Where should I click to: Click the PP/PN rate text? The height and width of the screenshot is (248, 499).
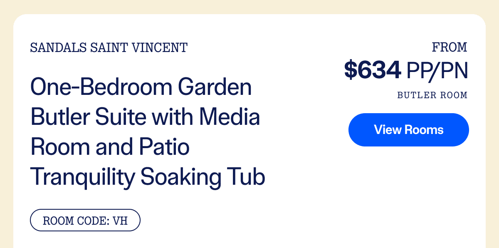(x=437, y=70)
